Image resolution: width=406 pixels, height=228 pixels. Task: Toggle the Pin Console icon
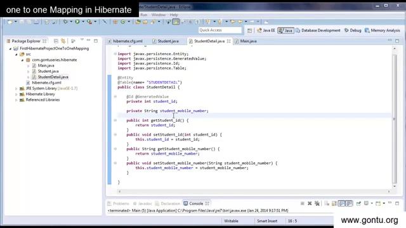(x=358, y=204)
